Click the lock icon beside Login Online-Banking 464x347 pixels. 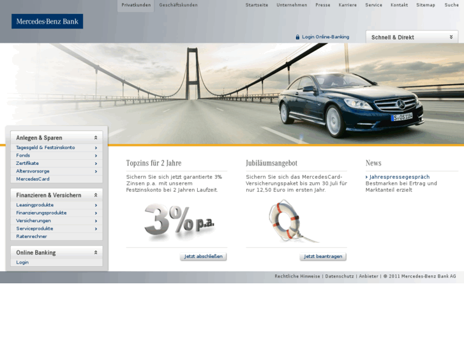click(297, 37)
